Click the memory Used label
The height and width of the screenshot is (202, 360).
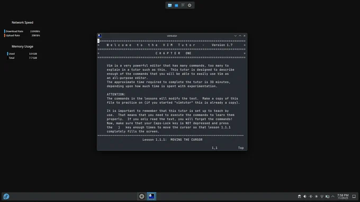(x=12, y=53)
